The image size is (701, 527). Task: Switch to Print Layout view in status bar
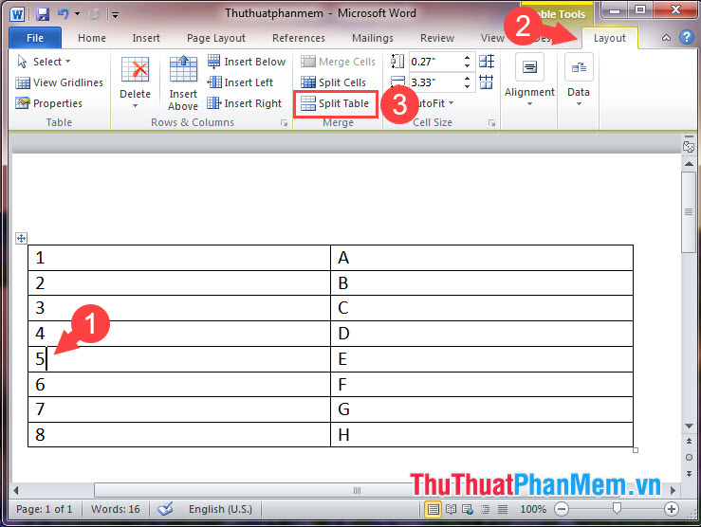click(433, 509)
